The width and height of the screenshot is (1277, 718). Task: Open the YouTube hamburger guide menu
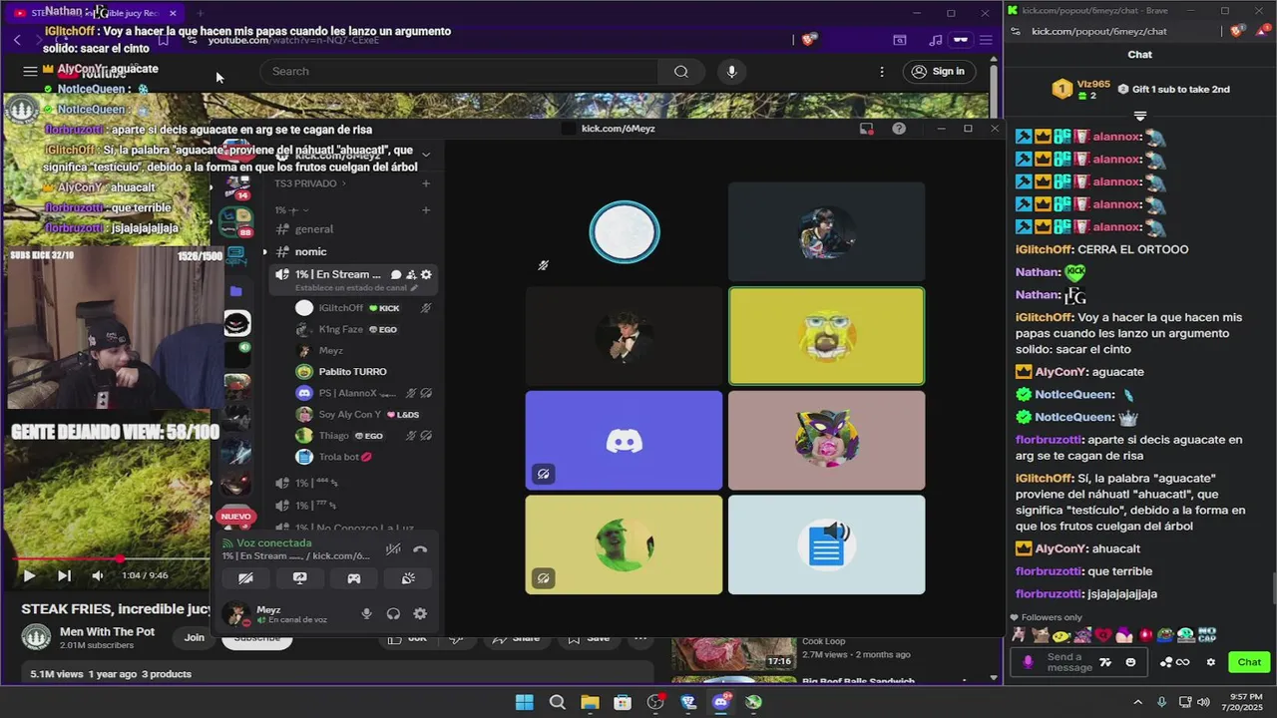click(30, 71)
